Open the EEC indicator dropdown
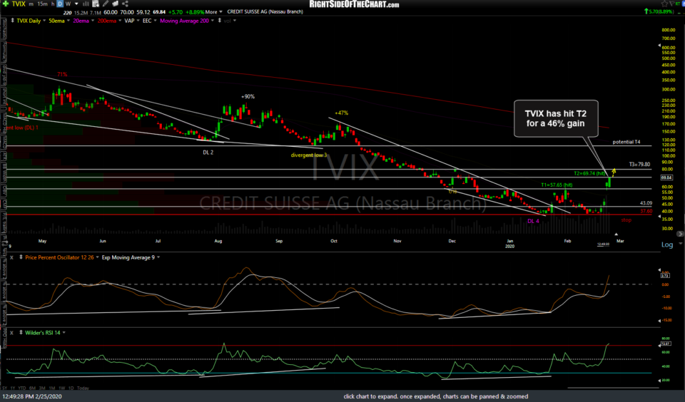685x402 pixels. (155, 21)
